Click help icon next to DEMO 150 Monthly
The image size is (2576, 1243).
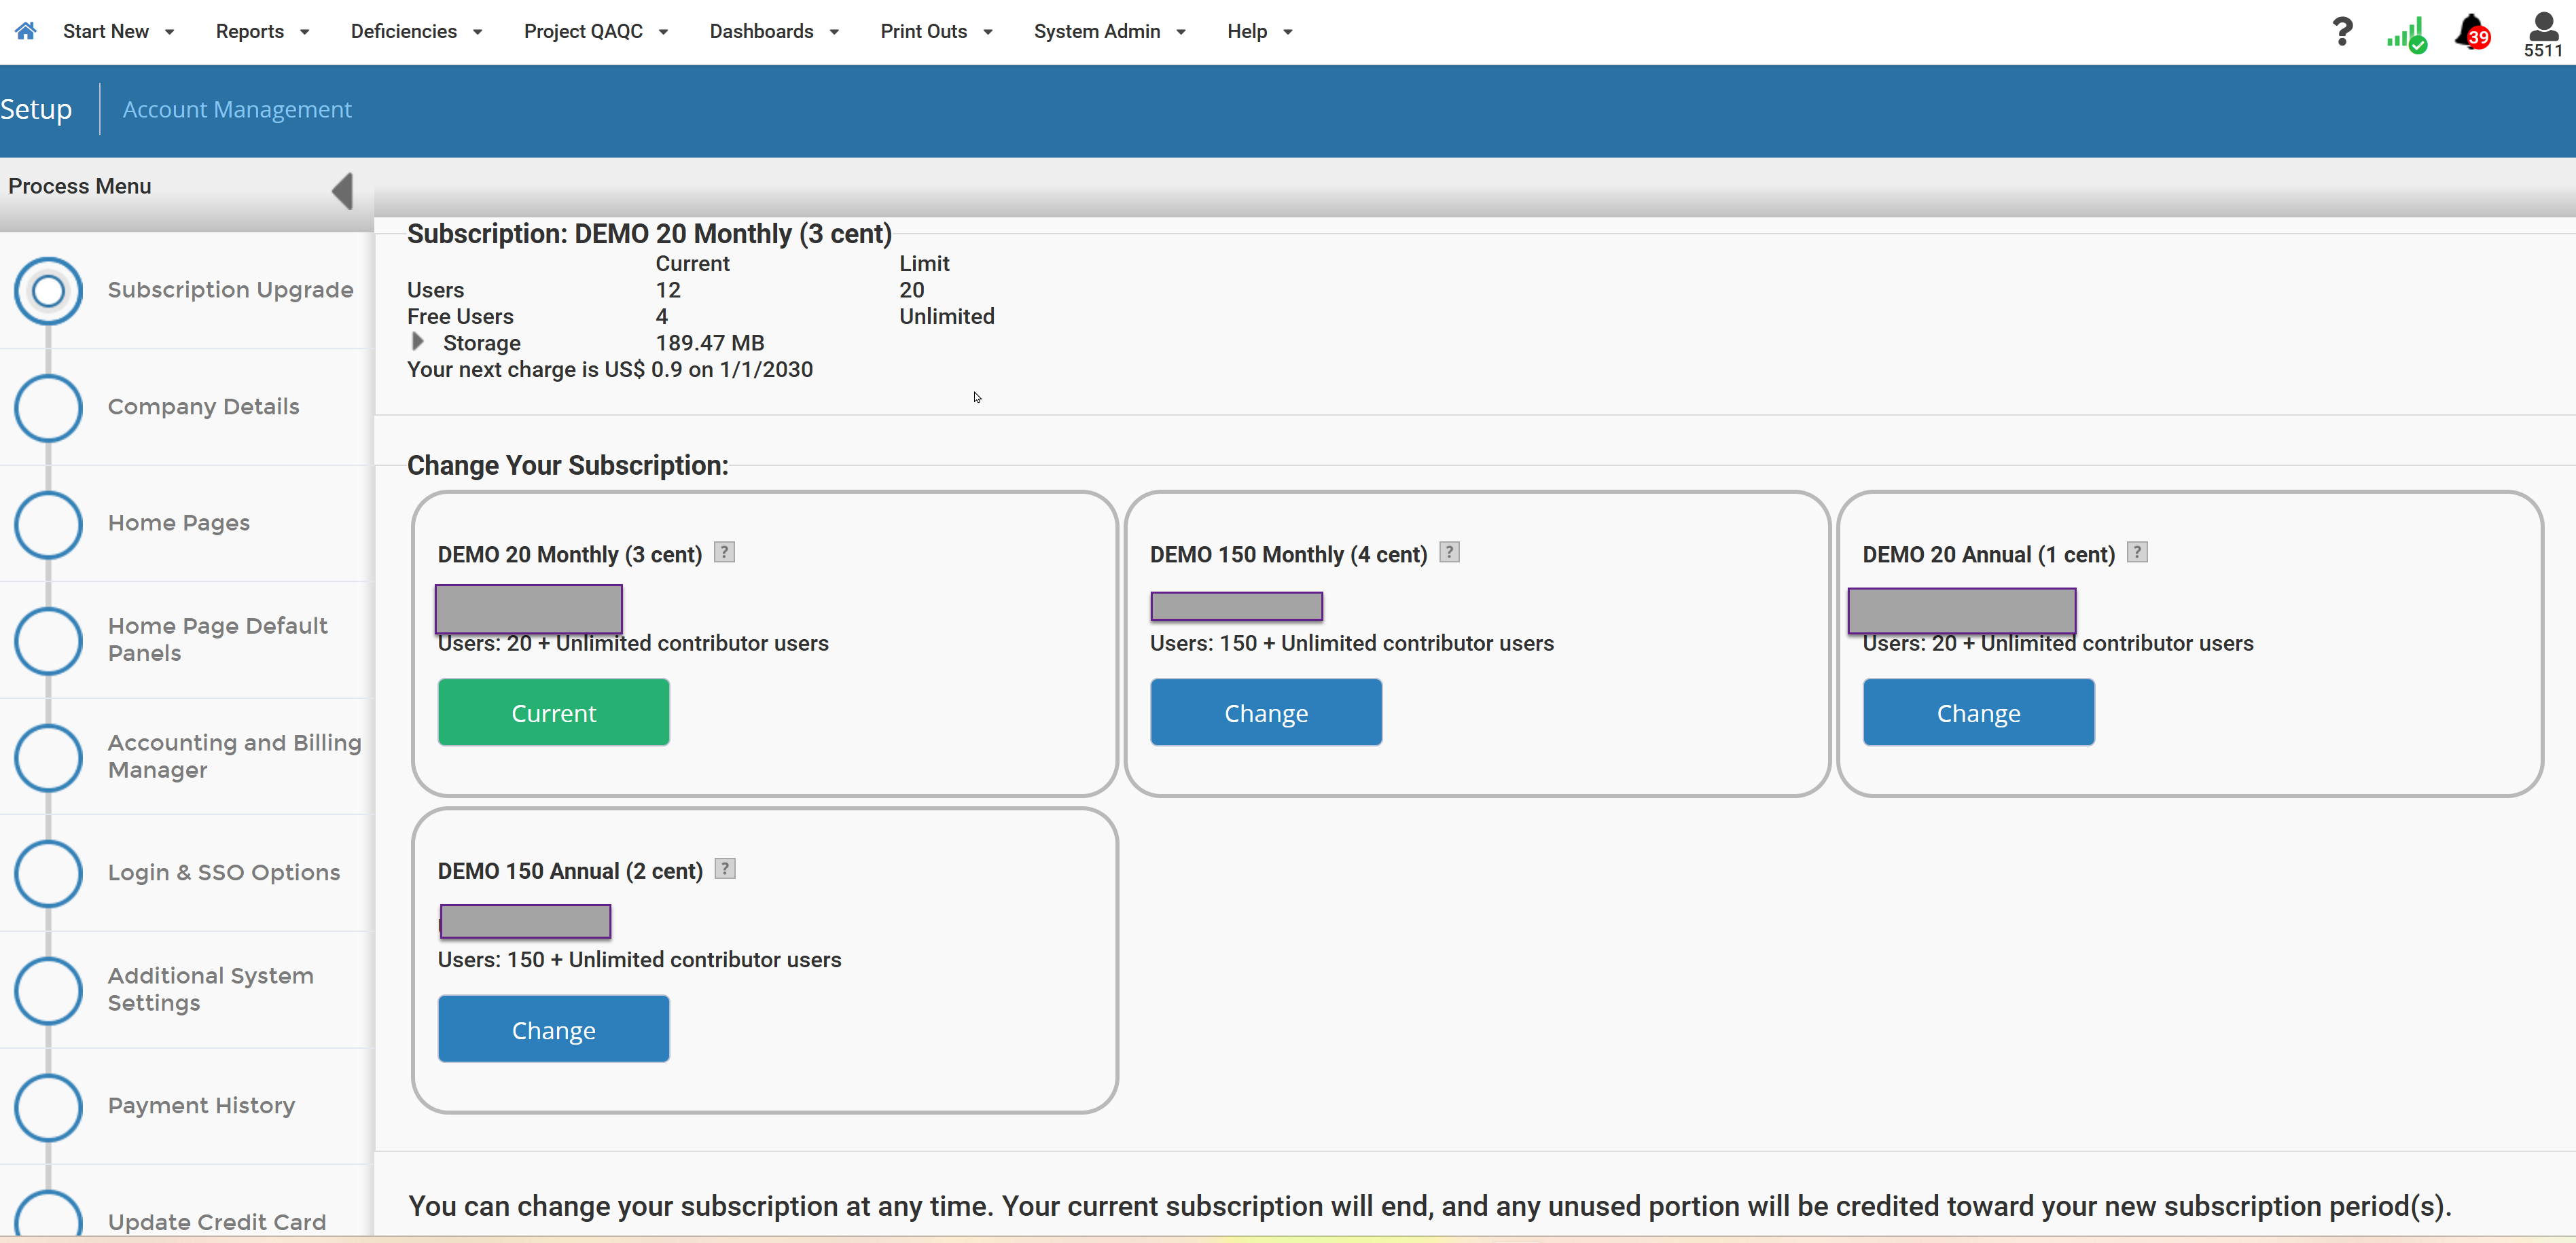pyautogui.click(x=1449, y=552)
